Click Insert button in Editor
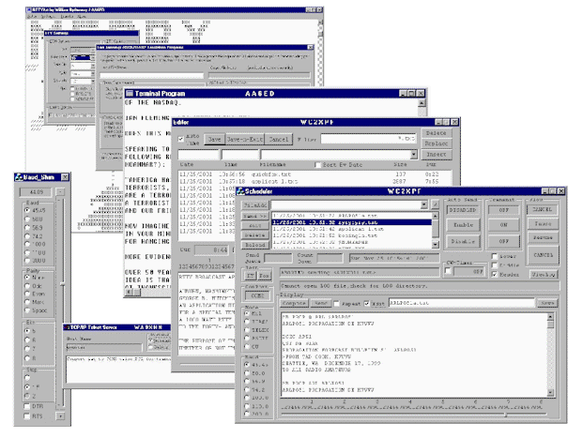The height and width of the screenshot is (438, 583). [437, 154]
